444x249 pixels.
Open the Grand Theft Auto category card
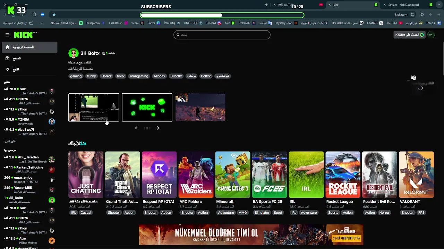click(x=122, y=175)
